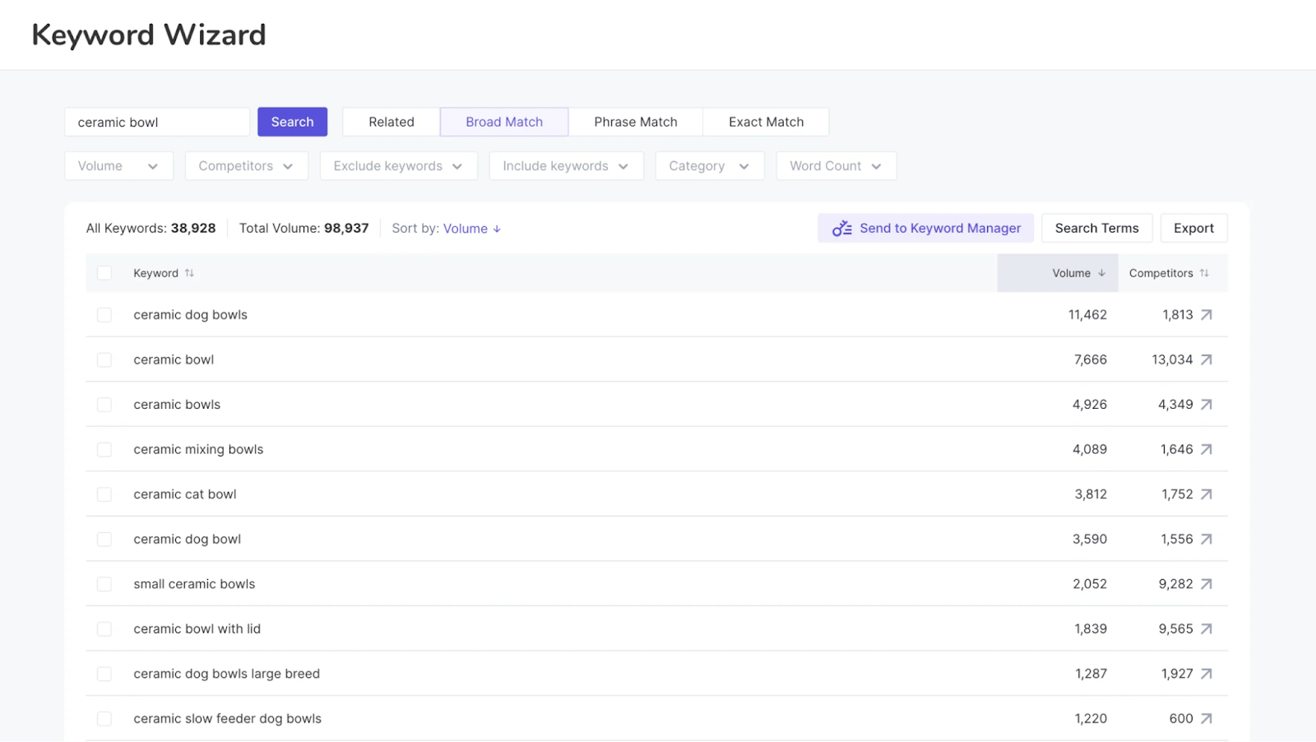Click the Keyword column sort arrows icon
This screenshot has height=742, width=1316.
point(189,273)
